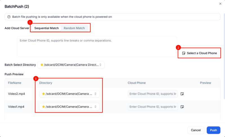Viewport: 225px width, 137px height.
Task: Open directory dropdown arrow for Video2.mp4
Action: pos(95,94)
